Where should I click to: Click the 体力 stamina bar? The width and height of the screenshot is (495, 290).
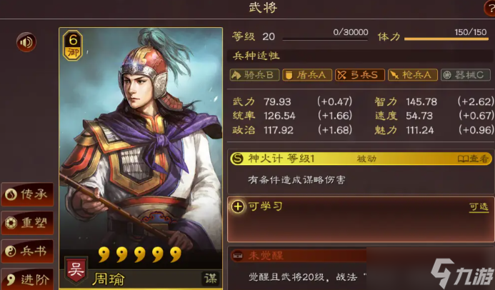point(446,39)
